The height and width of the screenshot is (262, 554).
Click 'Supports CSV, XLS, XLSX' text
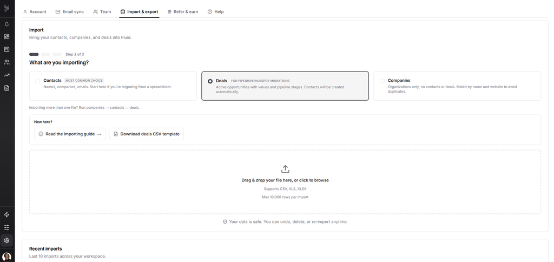tap(285, 189)
